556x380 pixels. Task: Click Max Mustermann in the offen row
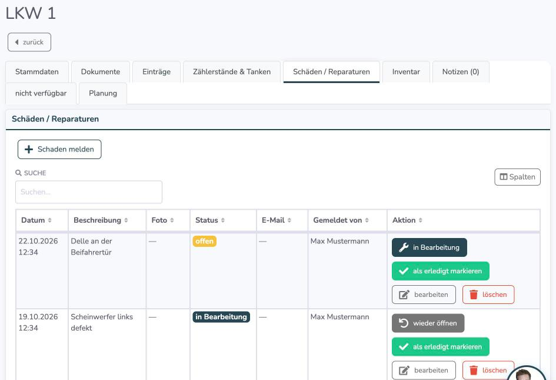(x=339, y=241)
